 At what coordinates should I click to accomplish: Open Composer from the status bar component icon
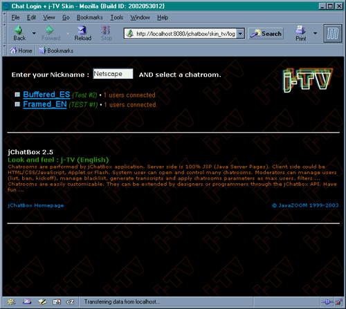(x=42, y=301)
